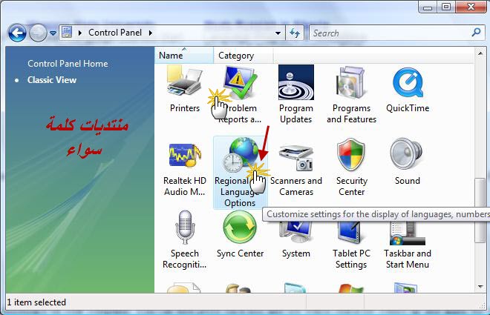Open the Sound speaker icon

click(x=406, y=154)
